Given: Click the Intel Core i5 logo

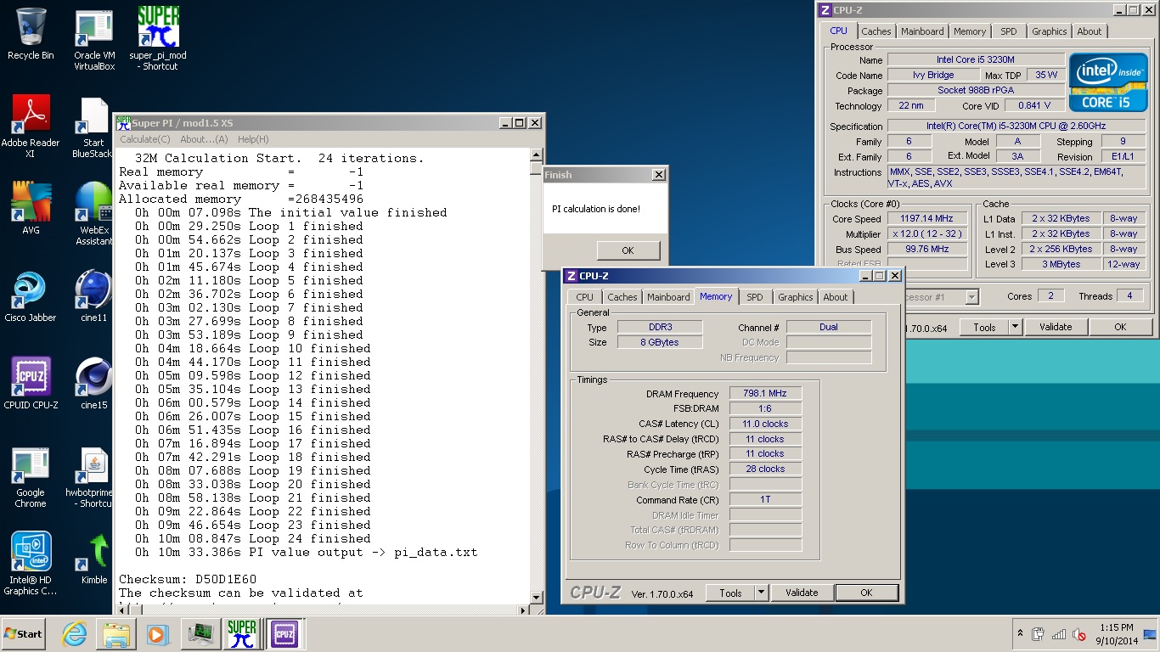Looking at the screenshot, I should click(x=1107, y=82).
